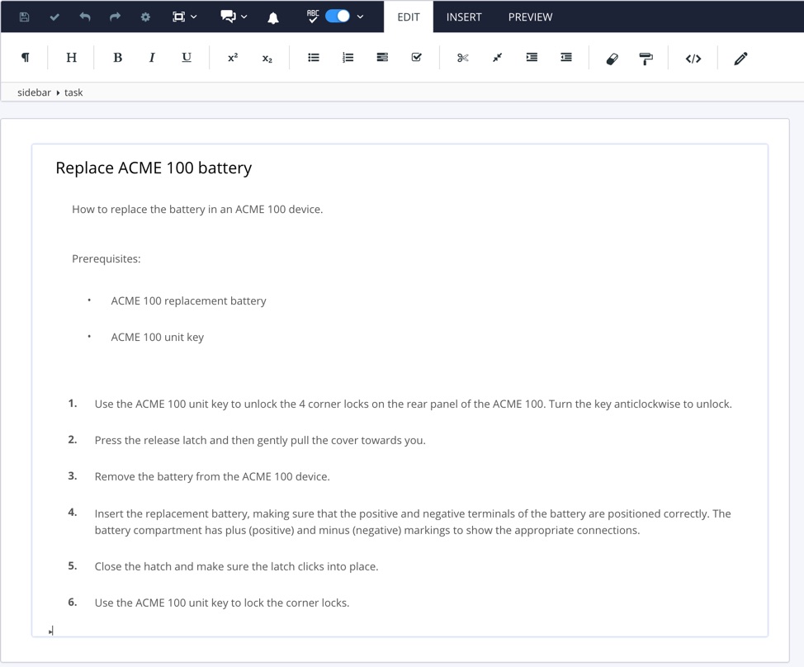
Task: Click the notifications bell icon
Action: click(x=272, y=17)
